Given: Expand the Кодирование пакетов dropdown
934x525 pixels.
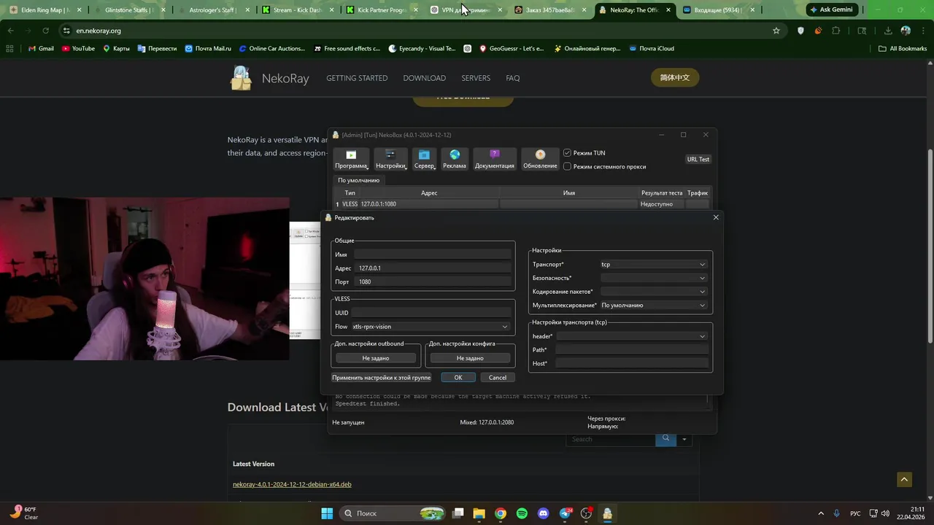Looking at the screenshot, I should 653,292.
